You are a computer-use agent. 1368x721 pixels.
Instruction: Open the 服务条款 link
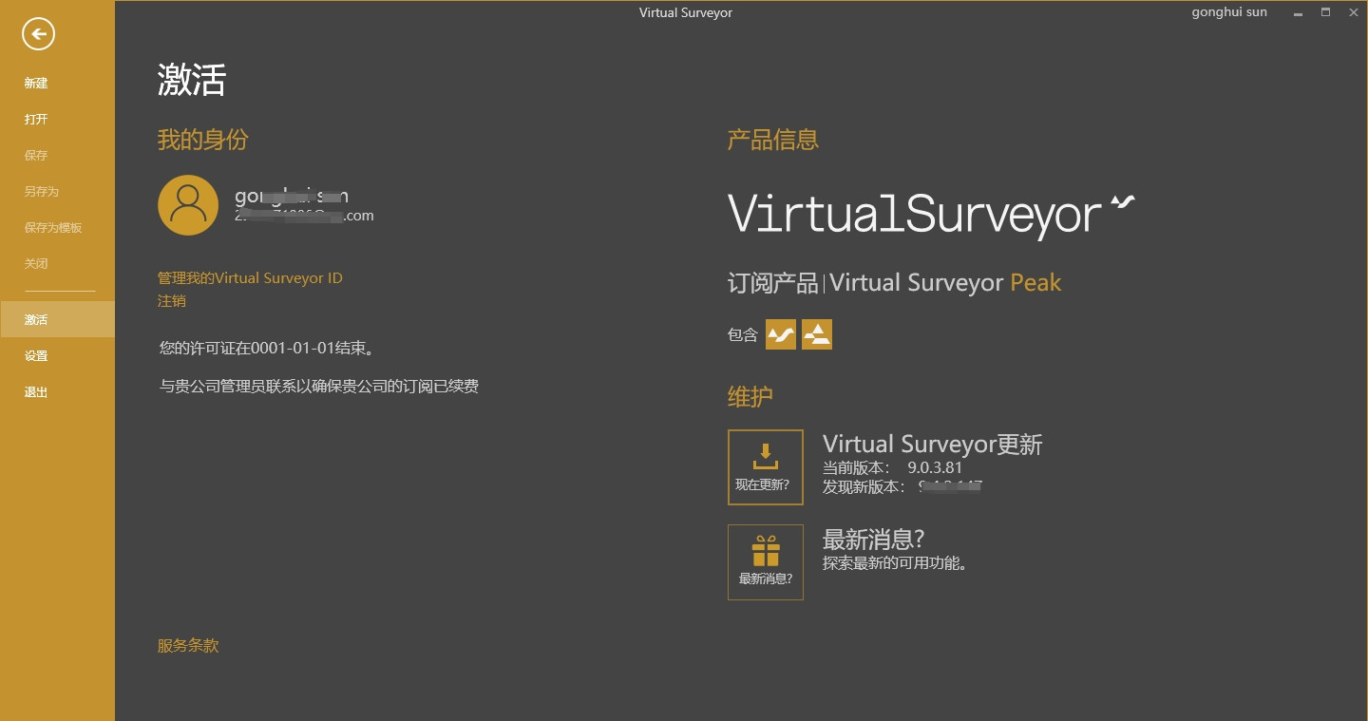[x=188, y=646]
